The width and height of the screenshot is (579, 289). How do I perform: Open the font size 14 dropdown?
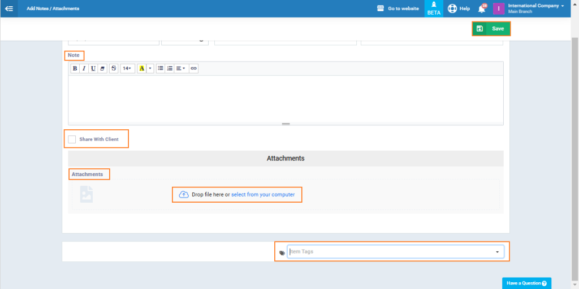click(127, 68)
